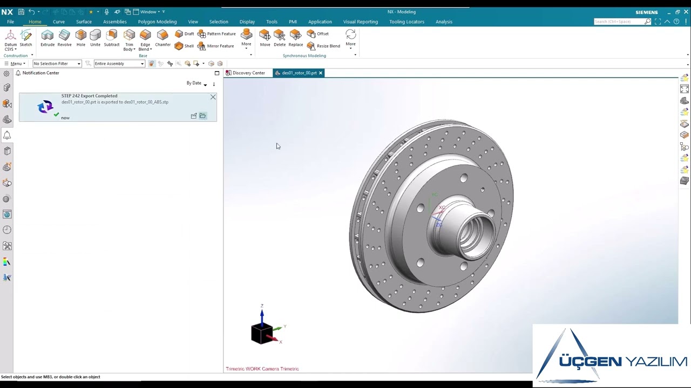Dismiss the STEP 242 export notification

coord(213,97)
